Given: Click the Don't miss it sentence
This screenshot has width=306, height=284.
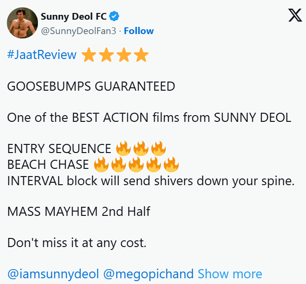Looking at the screenshot, I should [x=76, y=243].
